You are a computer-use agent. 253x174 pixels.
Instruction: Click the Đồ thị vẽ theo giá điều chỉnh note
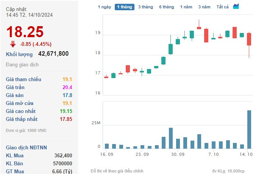(117, 171)
